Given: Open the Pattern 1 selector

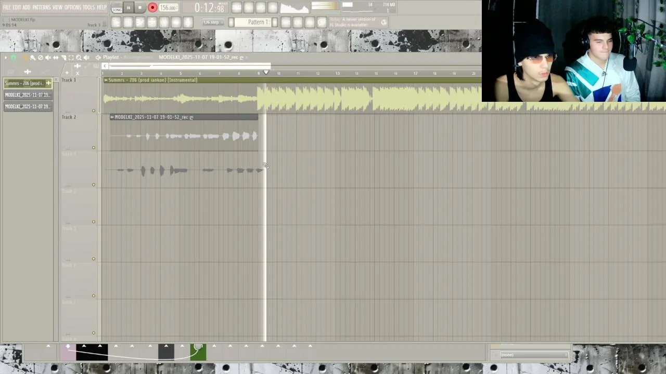Looking at the screenshot, I should pos(253,22).
